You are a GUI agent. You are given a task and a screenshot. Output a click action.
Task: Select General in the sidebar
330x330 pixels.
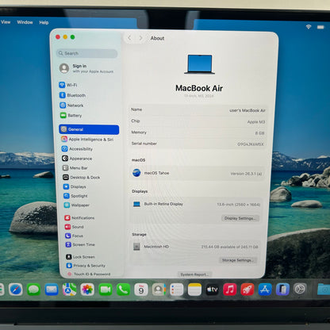pos(89,129)
